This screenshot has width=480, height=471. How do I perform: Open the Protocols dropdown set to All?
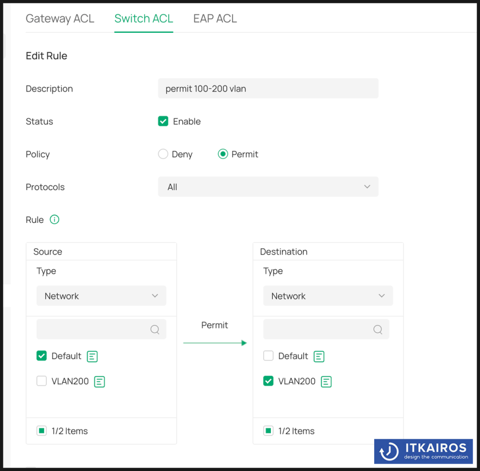coord(268,187)
